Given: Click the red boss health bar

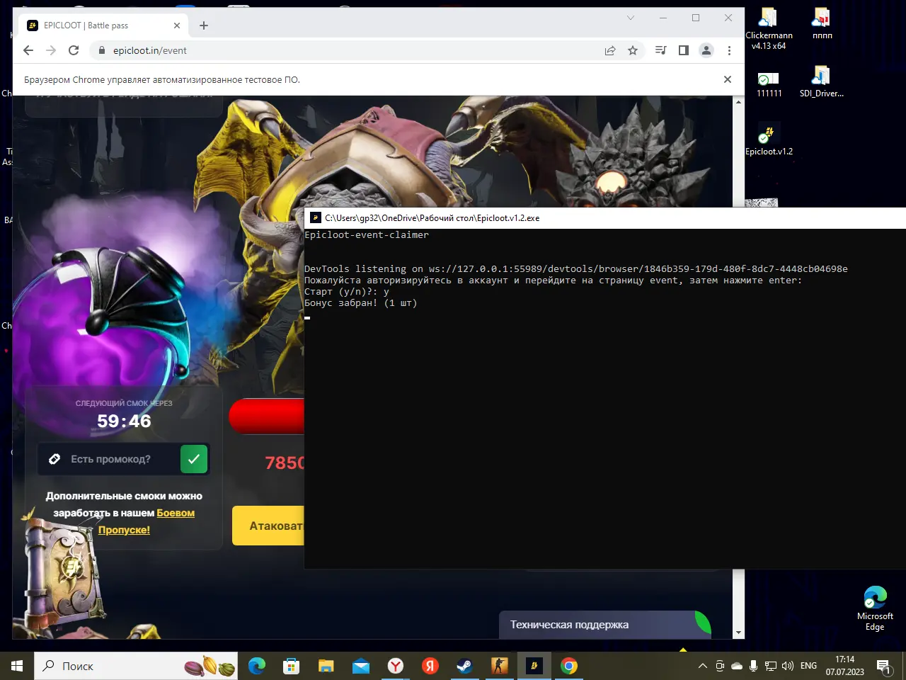Looking at the screenshot, I should (x=266, y=416).
